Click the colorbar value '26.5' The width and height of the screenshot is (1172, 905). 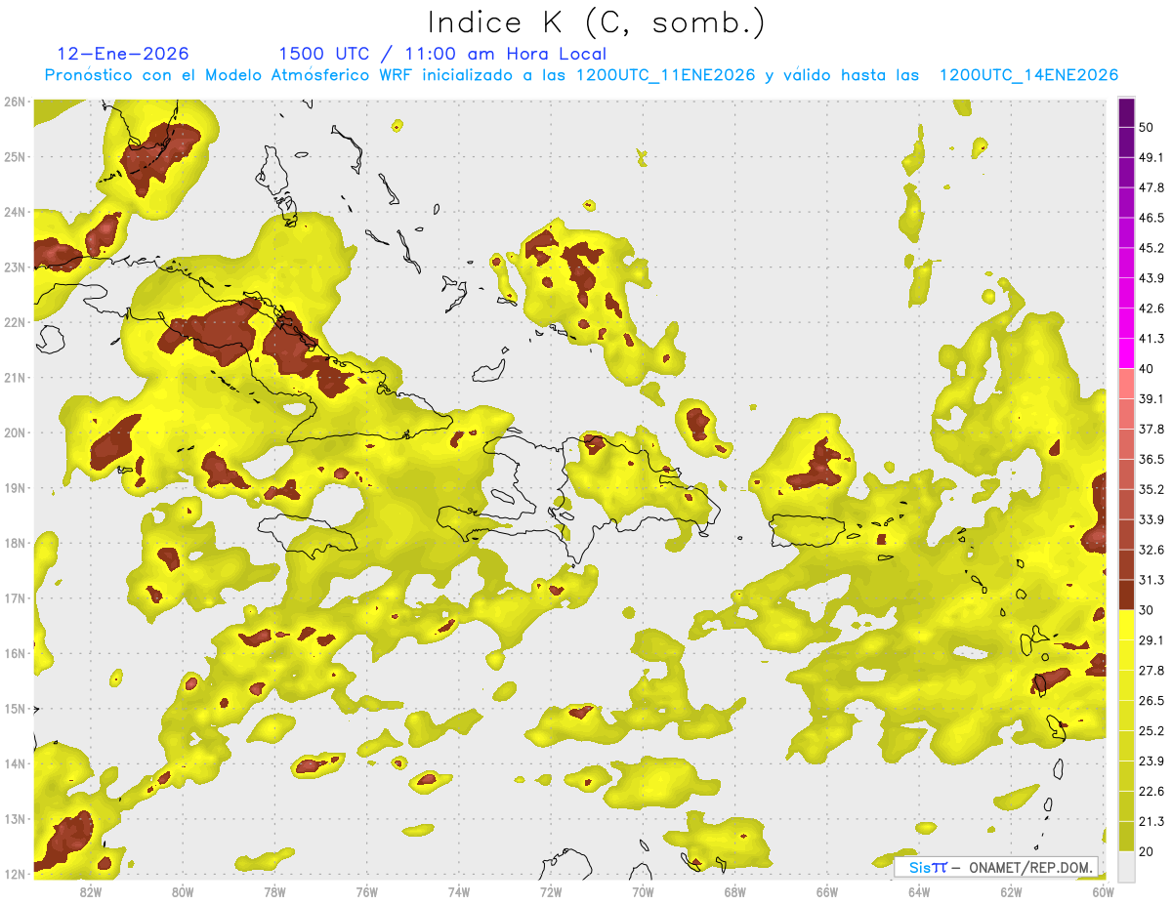point(1151,700)
